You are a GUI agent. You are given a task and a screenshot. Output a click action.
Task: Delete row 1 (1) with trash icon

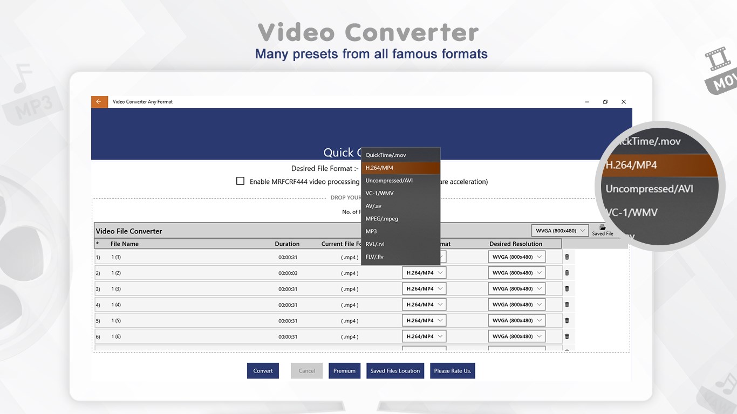click(567, 257)
